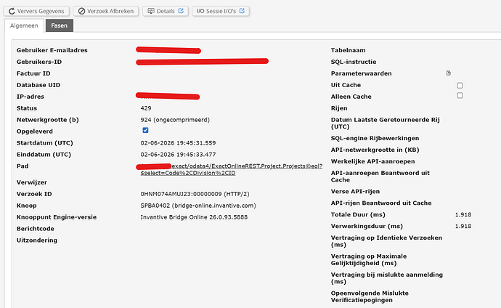
Task: Click the Ververs Gegevens refresh button
Action: [36, 11]
